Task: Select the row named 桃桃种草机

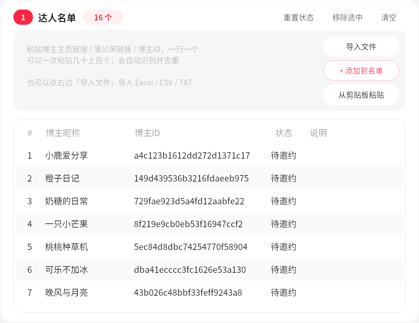Action: click(x=209, y=247)
